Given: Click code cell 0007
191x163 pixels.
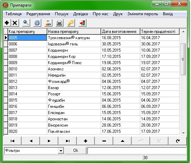Looking at the screenshot, I should pyautogui.click(x=27, y=50).
